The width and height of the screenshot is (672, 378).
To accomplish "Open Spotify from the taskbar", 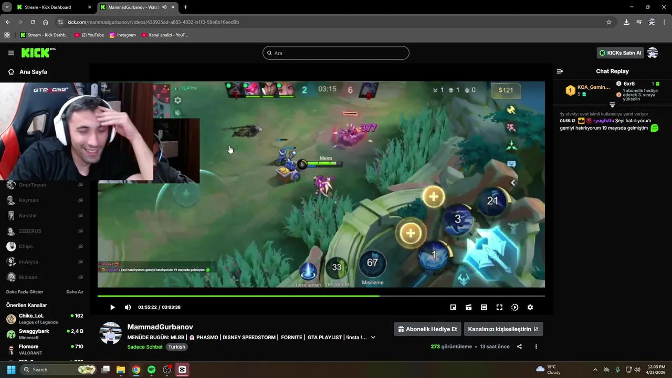I will 151,370.
